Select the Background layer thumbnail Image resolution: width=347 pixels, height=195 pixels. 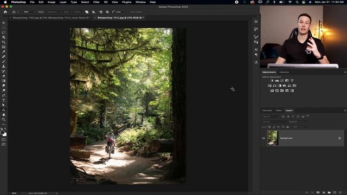[x=272, y=138]
